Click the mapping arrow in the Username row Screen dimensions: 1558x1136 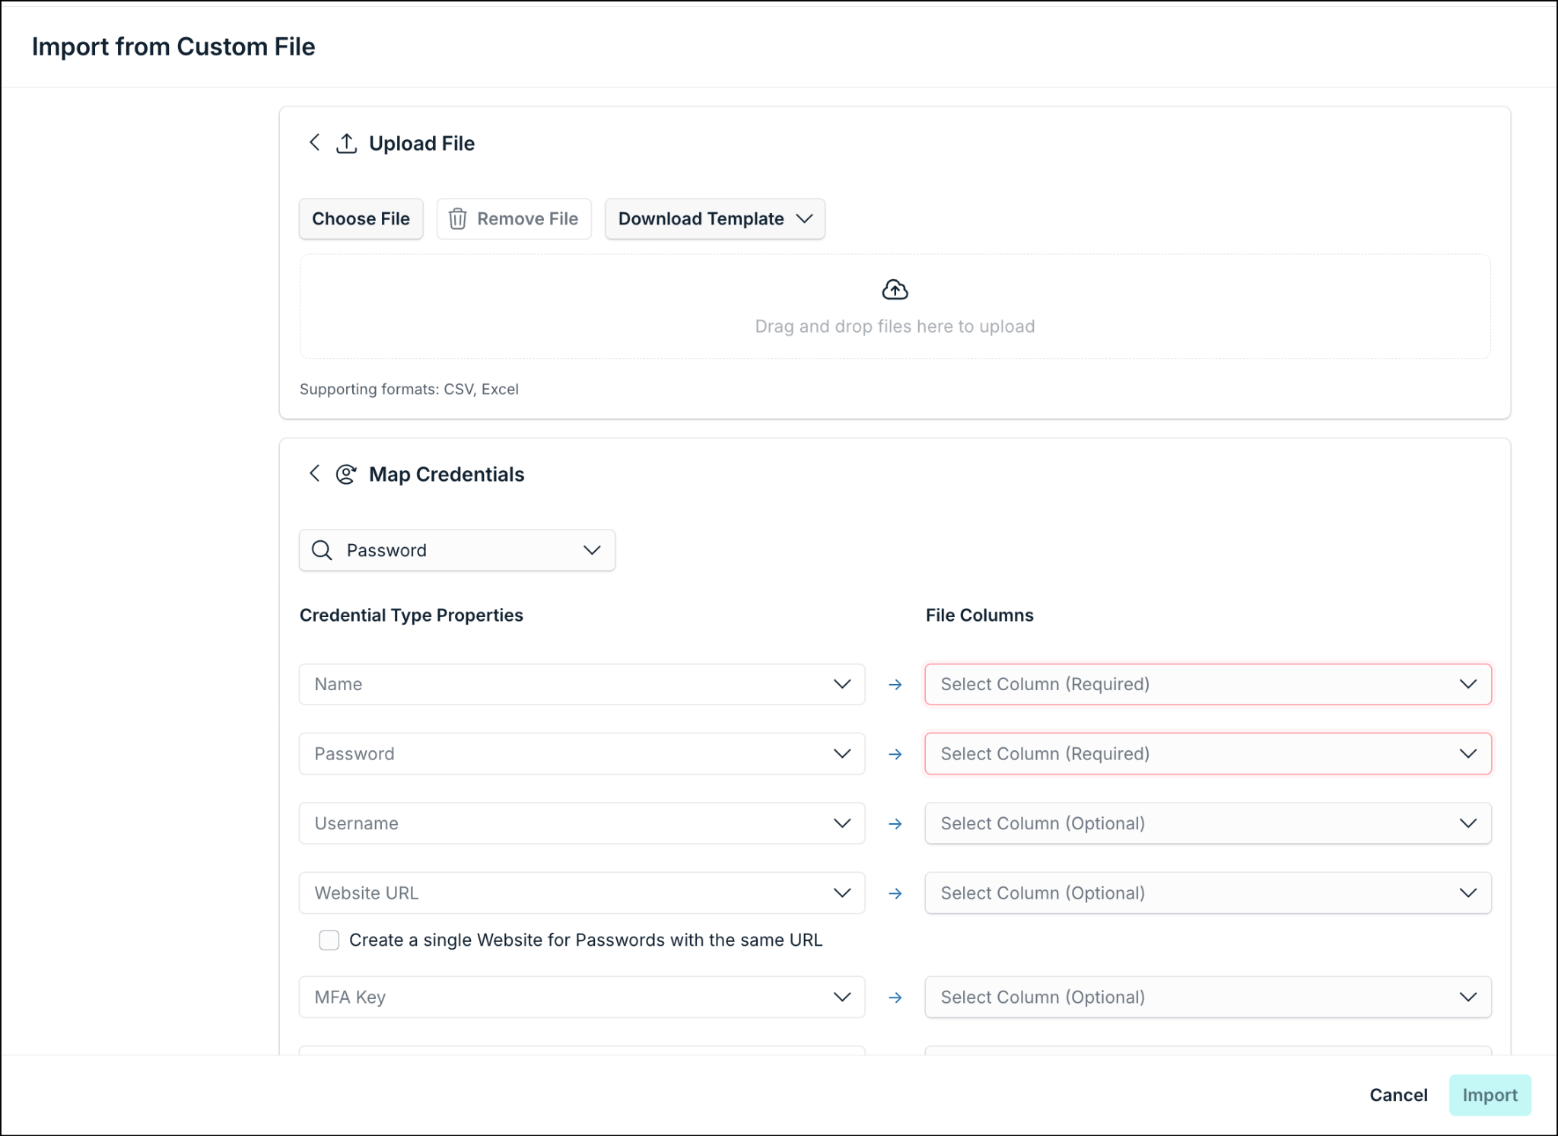(895, 824)
